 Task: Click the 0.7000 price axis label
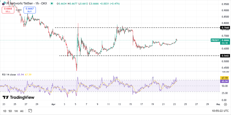225,36
